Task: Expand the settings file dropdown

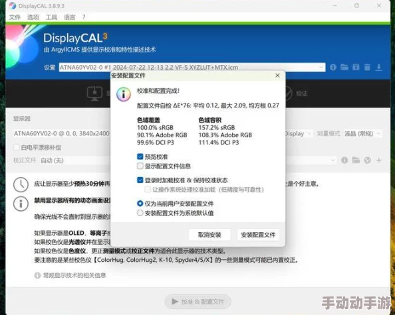Action: click(x=321, y=68)
